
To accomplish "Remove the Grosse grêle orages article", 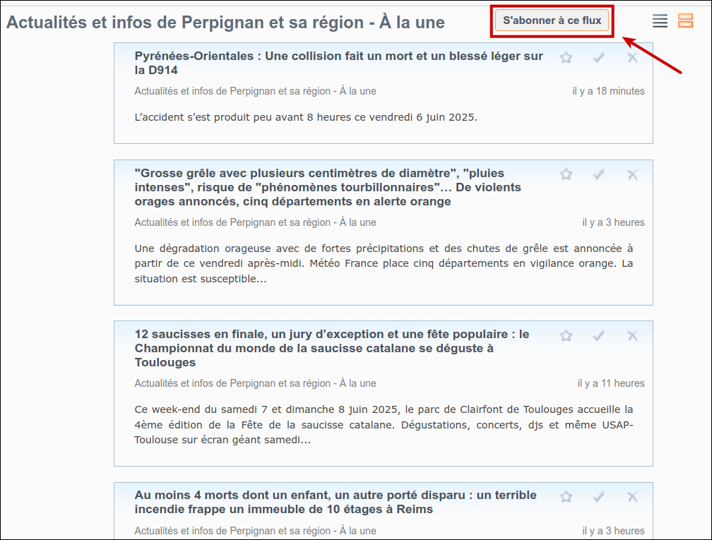I will coord(632,175).
